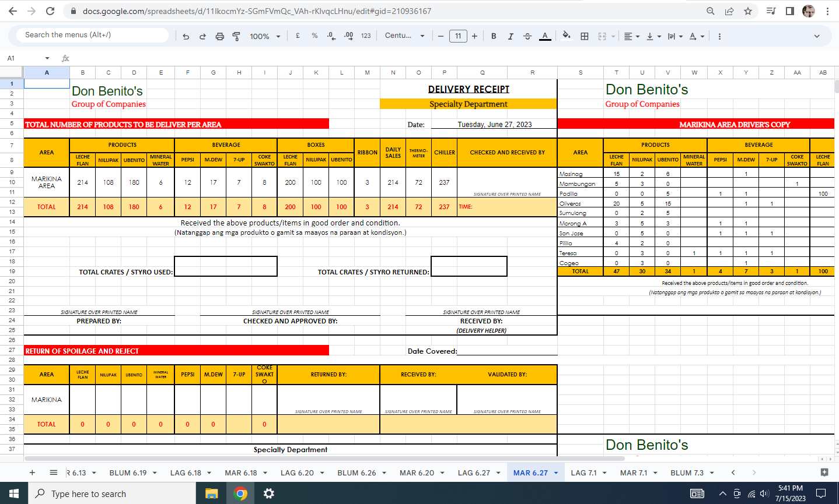Image resolution: width=839 pixels, height=504 pixels.
Task: Open the all sheets list
Action: 53,473
